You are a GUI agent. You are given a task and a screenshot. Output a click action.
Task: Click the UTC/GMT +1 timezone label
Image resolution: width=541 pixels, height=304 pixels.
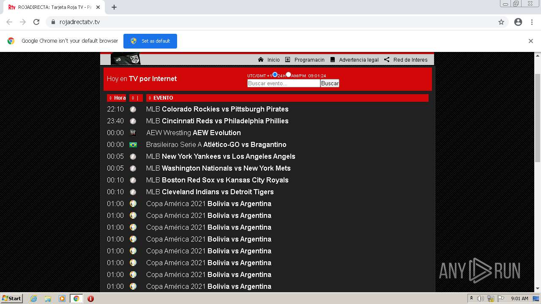260,76
